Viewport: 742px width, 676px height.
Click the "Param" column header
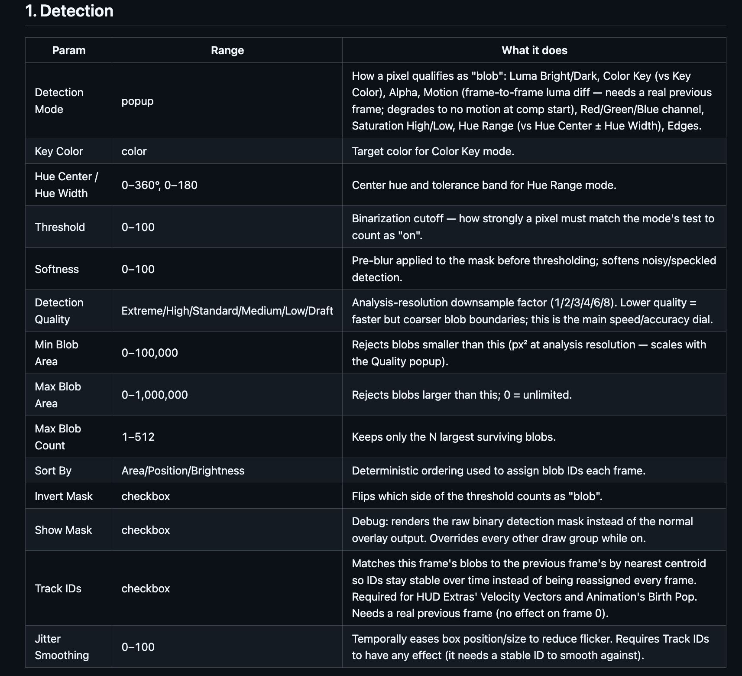(69, 50)
